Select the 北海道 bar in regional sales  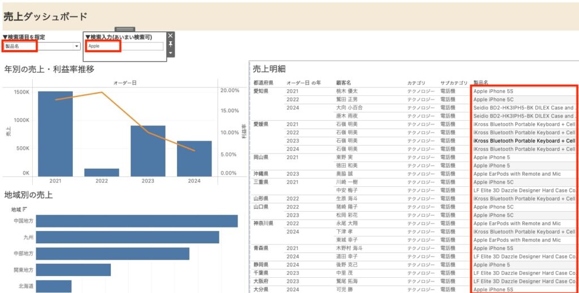point(54,286)
